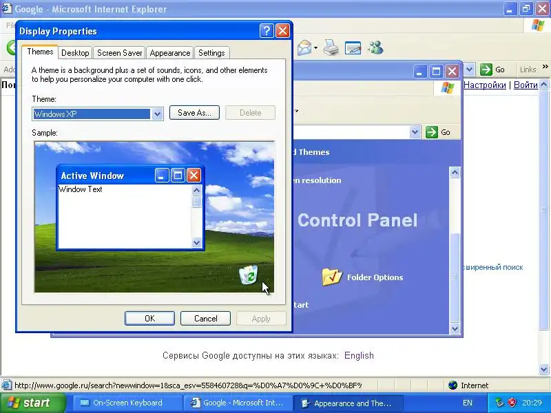Click the Active Window sample preview
This screenshot has height=413, width=551.
click(x=130, y=208)
